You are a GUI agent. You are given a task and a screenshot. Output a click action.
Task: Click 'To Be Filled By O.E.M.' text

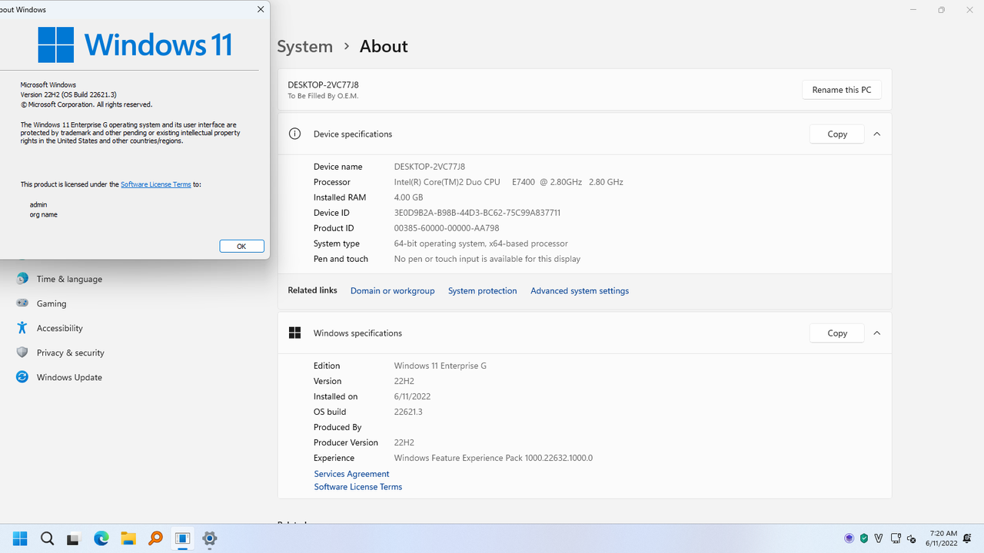coord(323,96)
